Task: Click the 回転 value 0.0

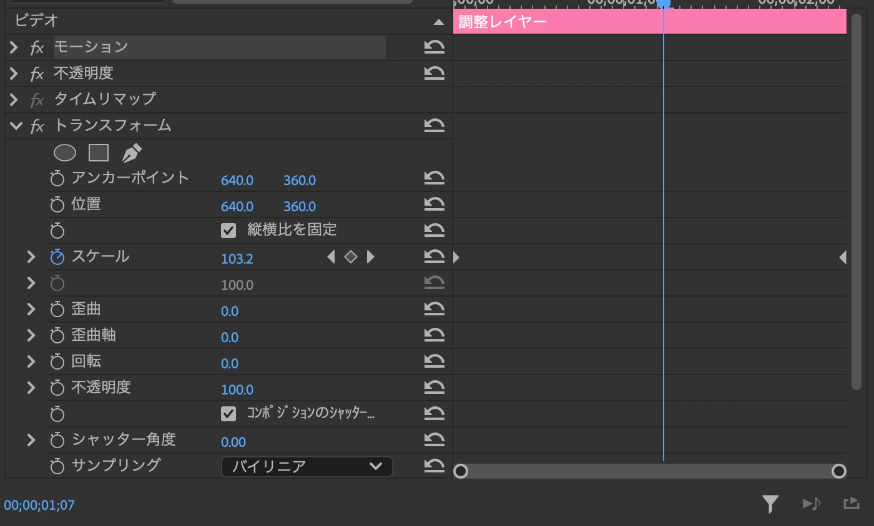Action: (230, 363)
